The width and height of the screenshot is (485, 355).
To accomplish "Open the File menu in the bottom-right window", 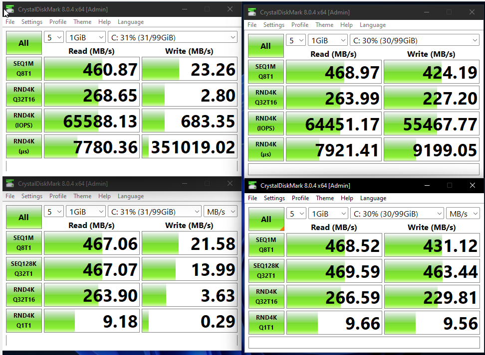I will [x=252, y=198].
